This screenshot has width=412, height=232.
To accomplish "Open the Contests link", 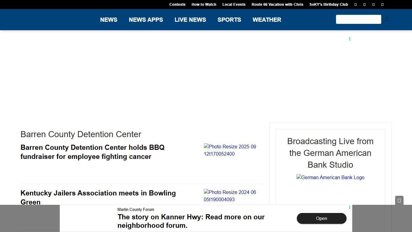I will click(177, 5).
